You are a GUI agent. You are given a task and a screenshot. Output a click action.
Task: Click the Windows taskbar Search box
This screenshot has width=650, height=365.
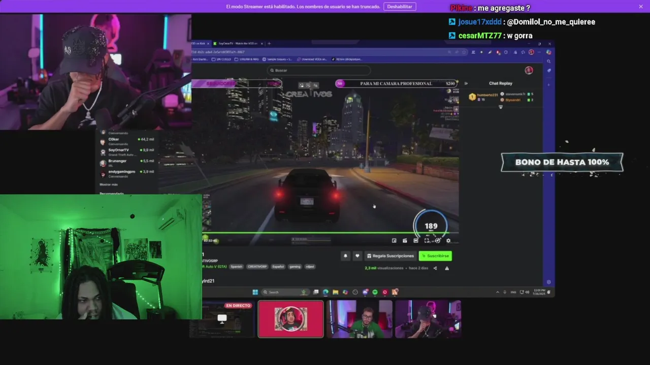coord(286,292)
